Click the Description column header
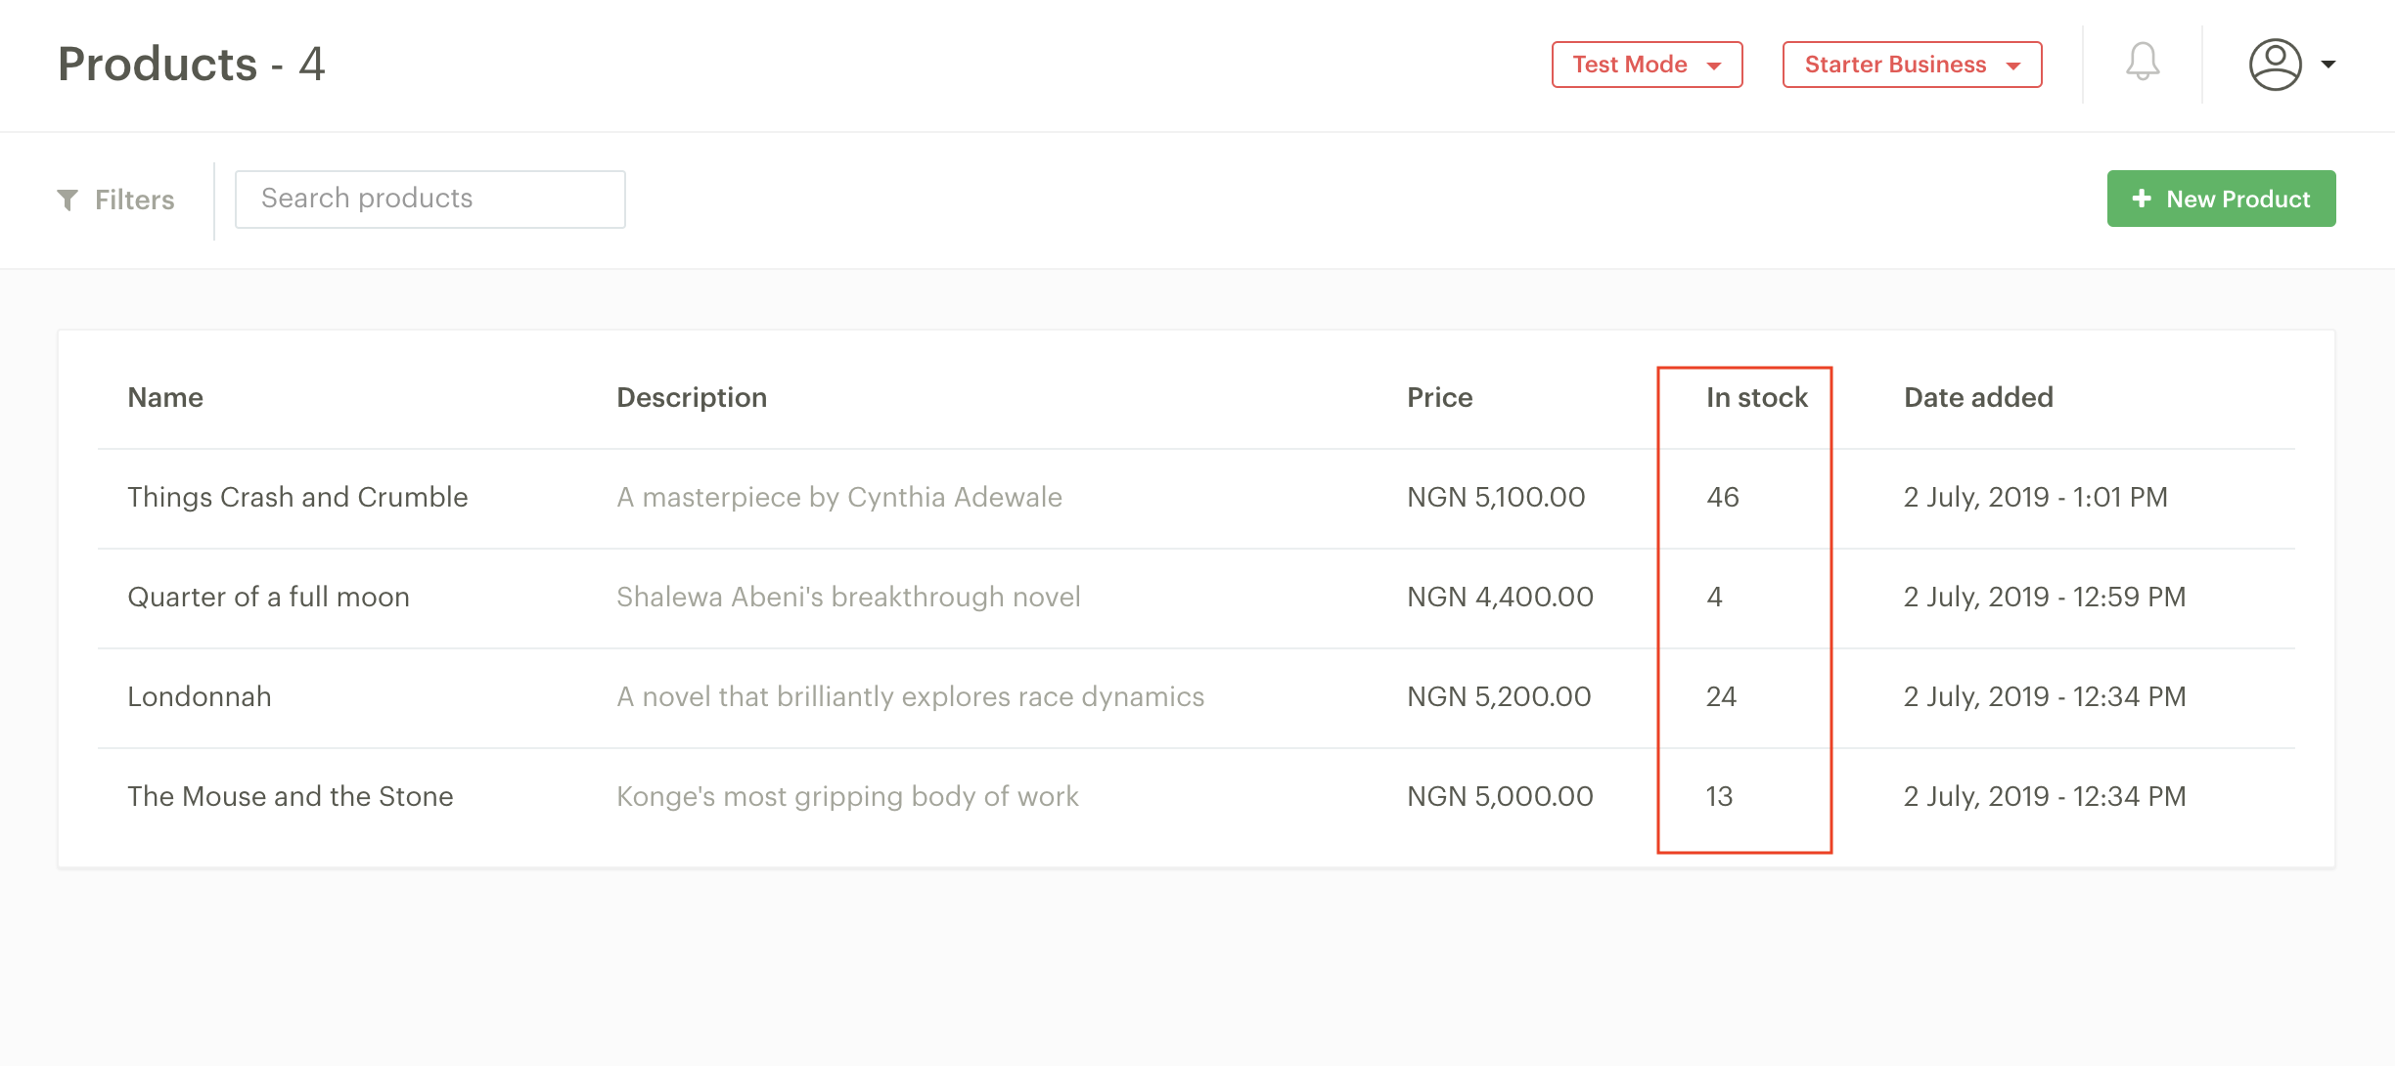Screen dimensions: 2395x1066 click(692, 397)
